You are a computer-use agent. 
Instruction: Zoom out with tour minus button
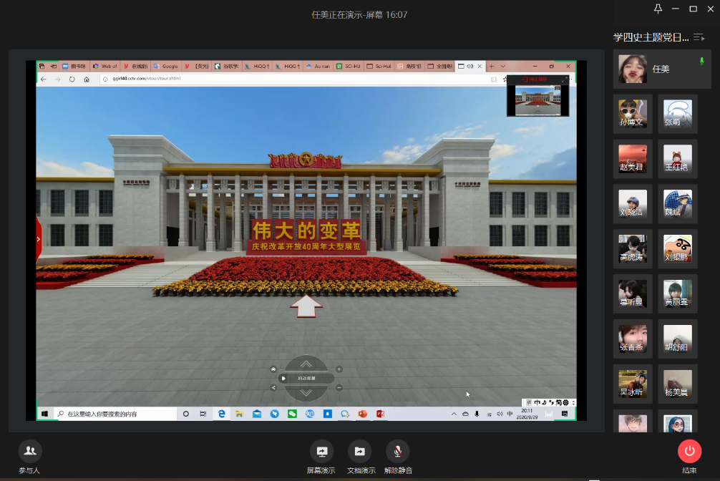(x=339, y=388)
